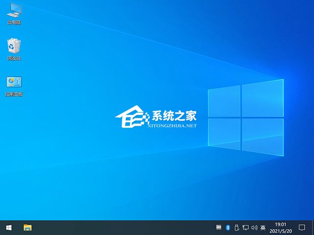This screenshot has height=235, width=314.
Task: Open the clock showing 19:01
Action: 281,228
